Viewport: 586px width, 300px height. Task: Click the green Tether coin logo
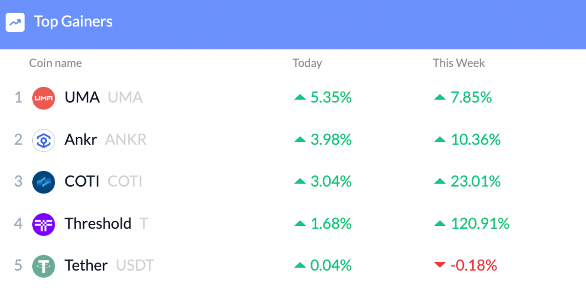[x=43, y=266]
